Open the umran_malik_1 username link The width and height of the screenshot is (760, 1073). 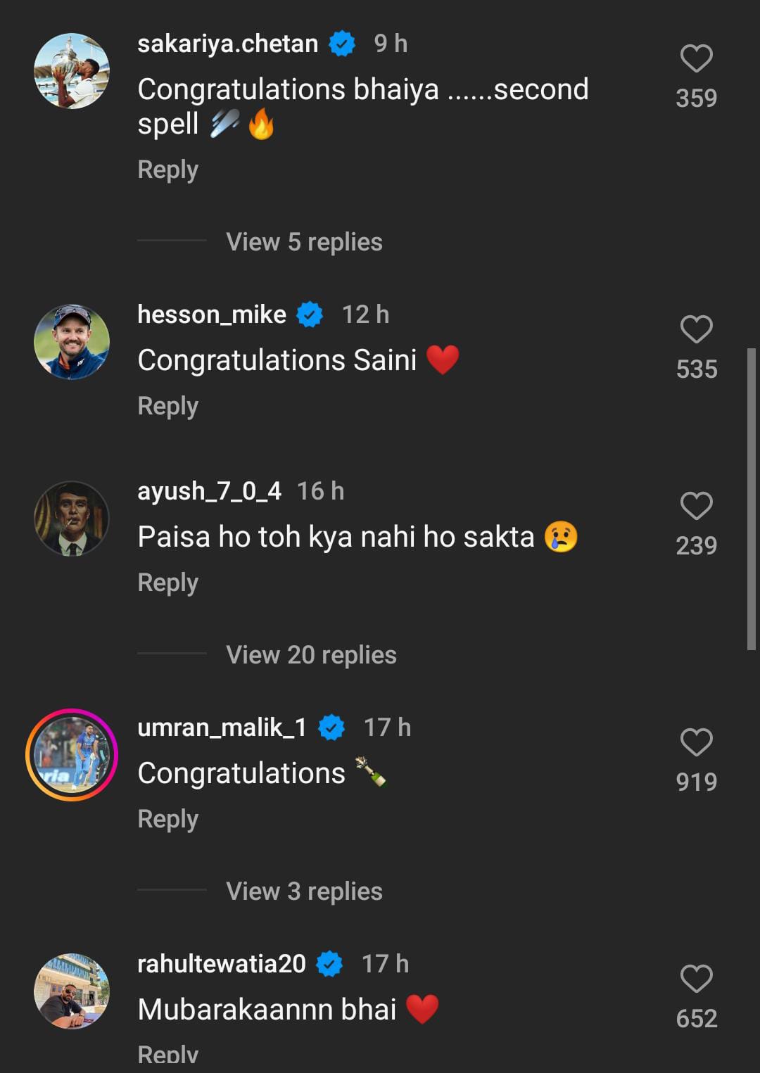222,728
